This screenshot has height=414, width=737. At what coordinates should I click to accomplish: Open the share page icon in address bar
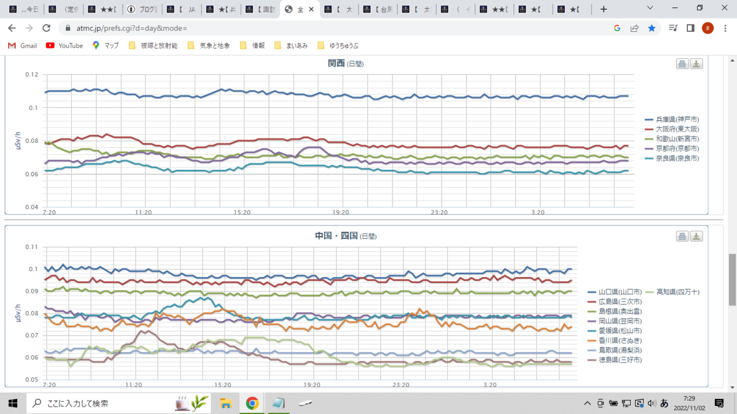tap(634, 28)
